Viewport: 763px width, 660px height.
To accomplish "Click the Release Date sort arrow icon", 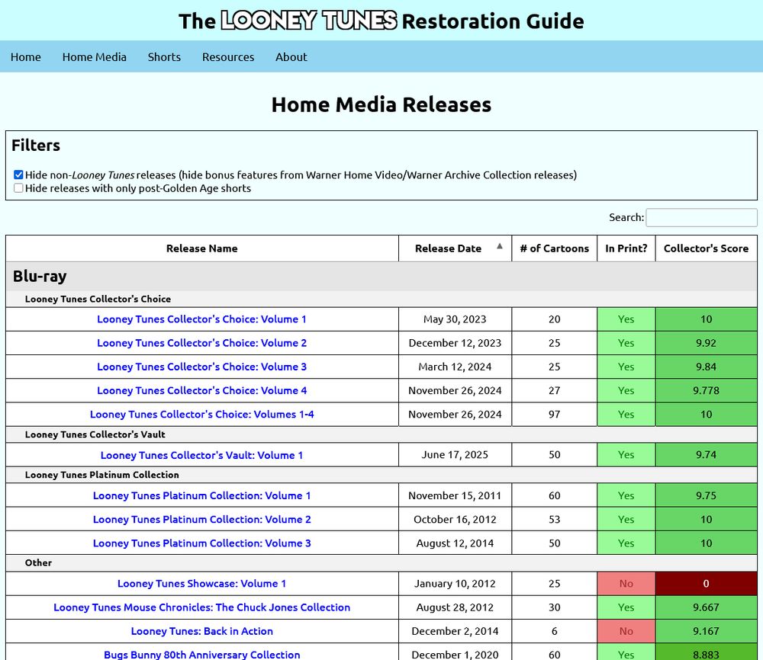I will point(499,246).
